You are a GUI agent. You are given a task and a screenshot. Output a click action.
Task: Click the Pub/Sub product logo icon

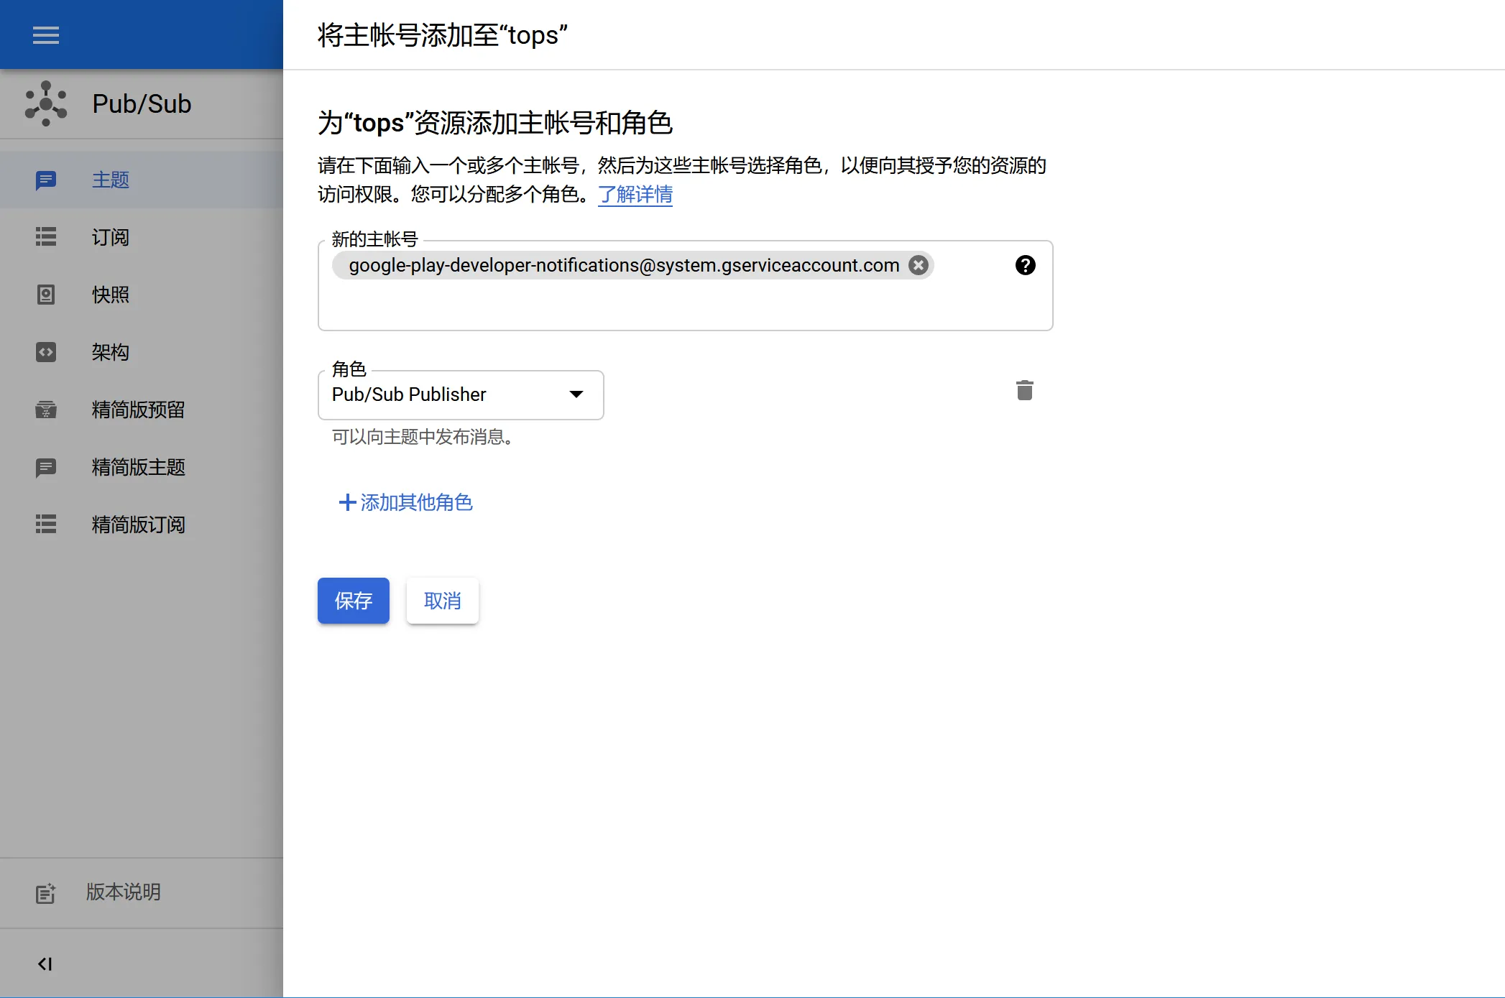tap(46, 103)
